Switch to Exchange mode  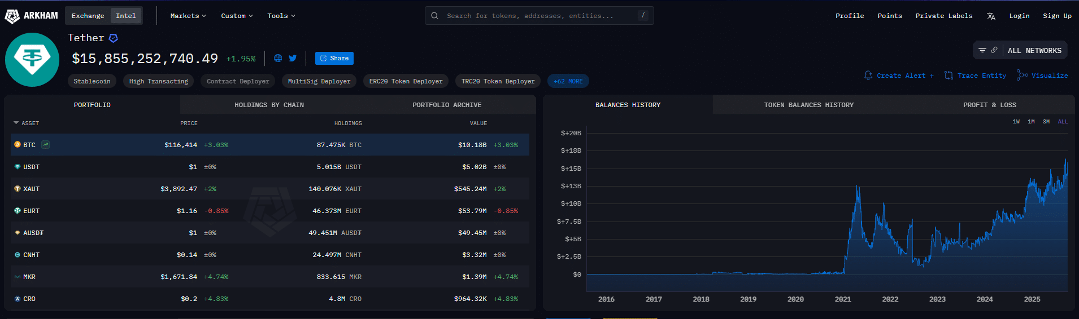pos(88,16)
